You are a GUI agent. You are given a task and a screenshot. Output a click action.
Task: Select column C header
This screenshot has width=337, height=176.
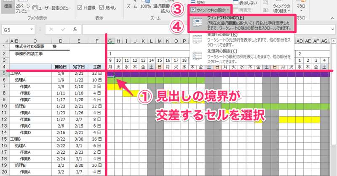pos(35,41)
